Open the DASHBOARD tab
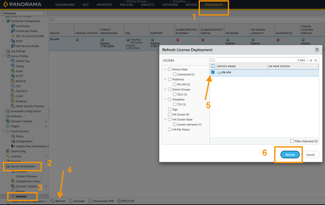The image size is (325, 205). pyautogui.click(x=65, y=5)
